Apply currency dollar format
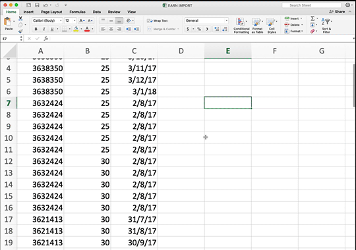Viewport: 356px width, 250px height. (x=188, y=29)
